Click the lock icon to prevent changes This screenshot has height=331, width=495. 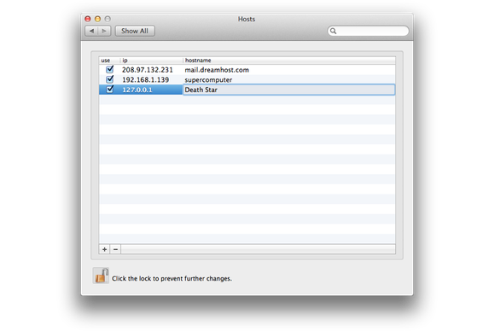101,276
